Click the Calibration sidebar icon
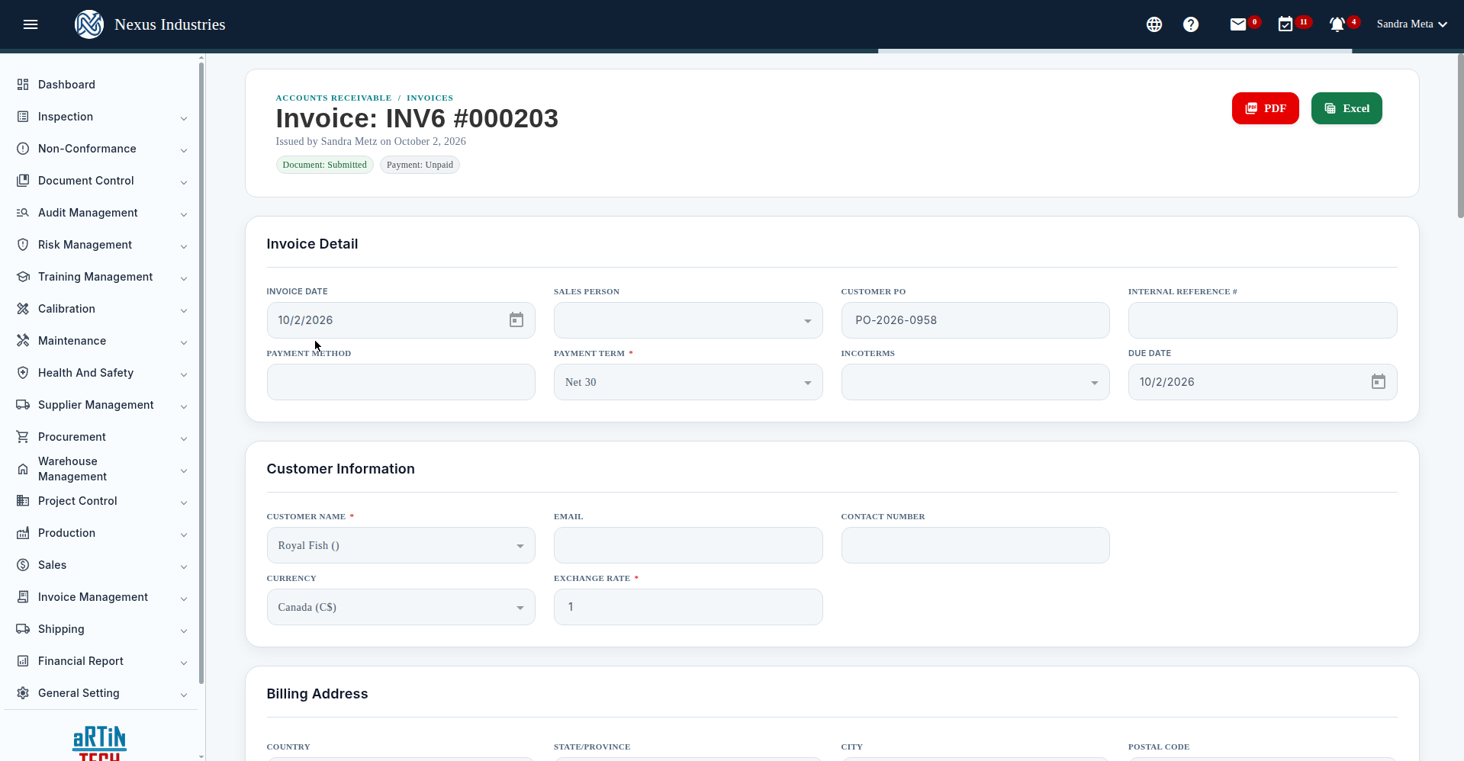Viewport: 1464px width, 761px height. click(x=23, y=309)
